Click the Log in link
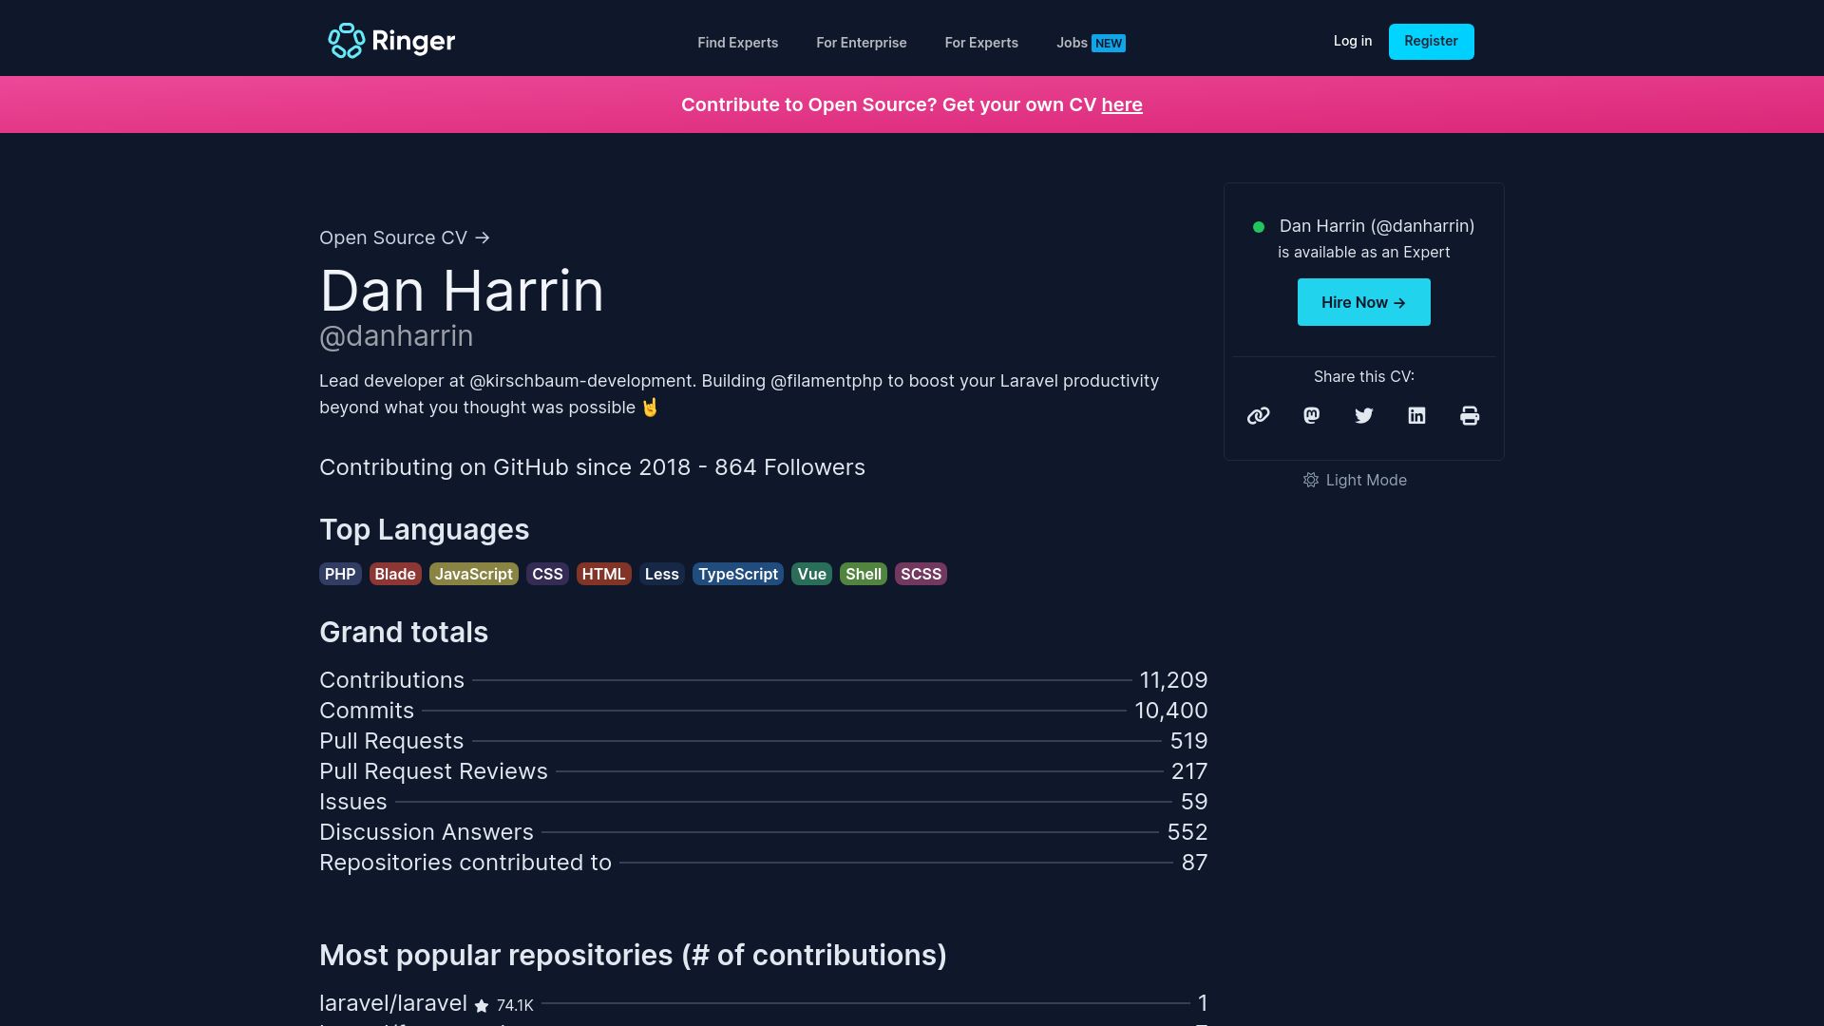Viewport: 1824px width, 1026px height. pyautogui.click(x=1353, y=41)
